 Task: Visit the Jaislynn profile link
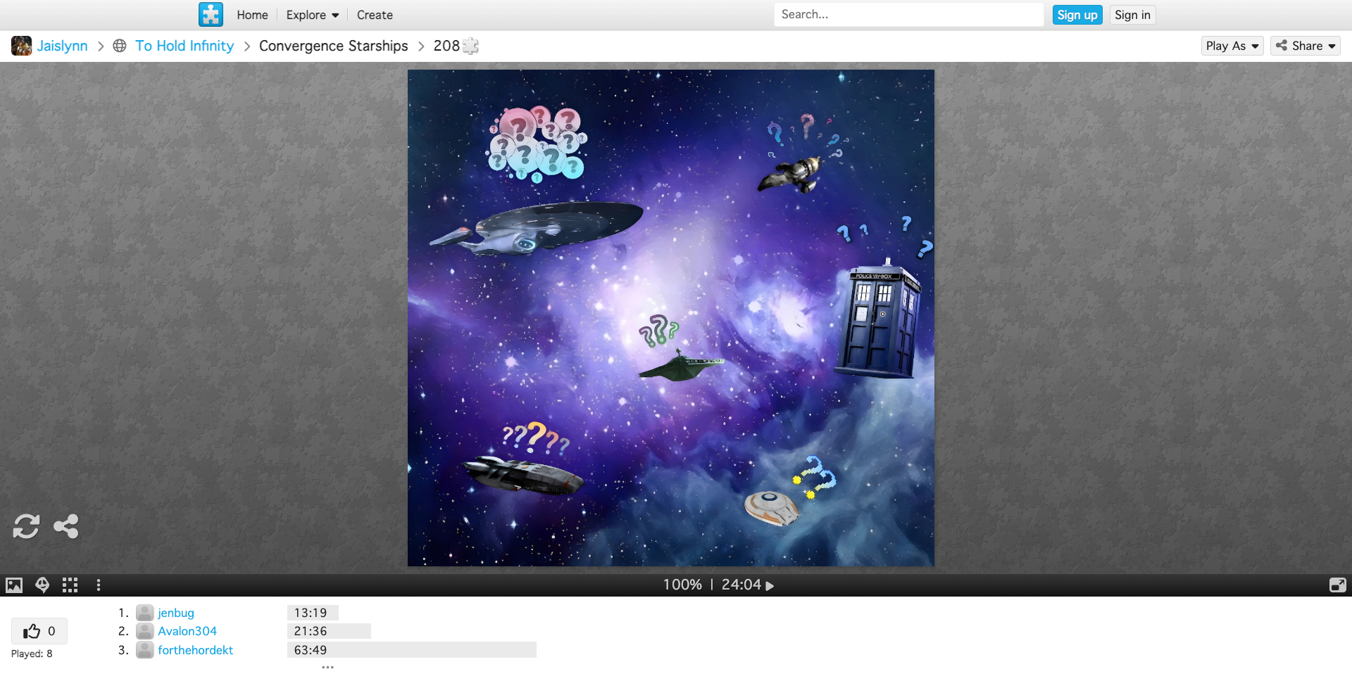tap(62, 46)
